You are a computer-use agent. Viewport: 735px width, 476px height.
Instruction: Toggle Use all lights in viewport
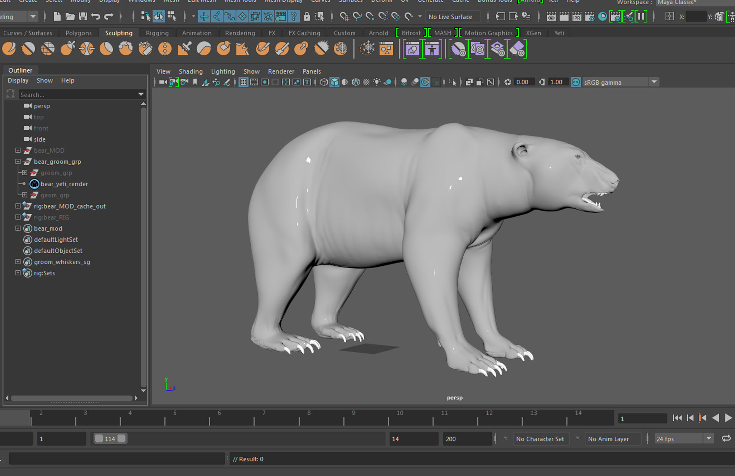tap(377, 82)
